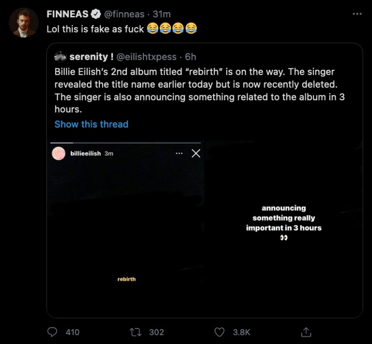The width and height of the screenshot is (372, 344).
Task: Open the tweet's three-dot more menu
Action: (357, 14)
